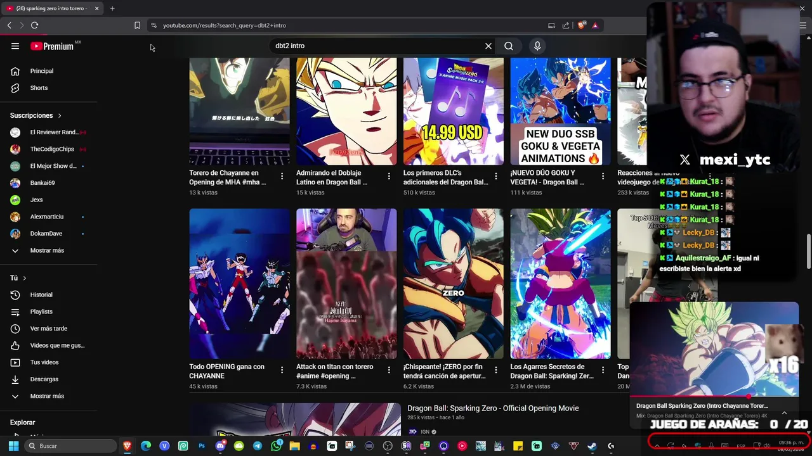Open options for 'Todo OPENING gana con CHAYANNE'
Image resolution: width=812 pixels, height=456 pixels.
point(282,370)
